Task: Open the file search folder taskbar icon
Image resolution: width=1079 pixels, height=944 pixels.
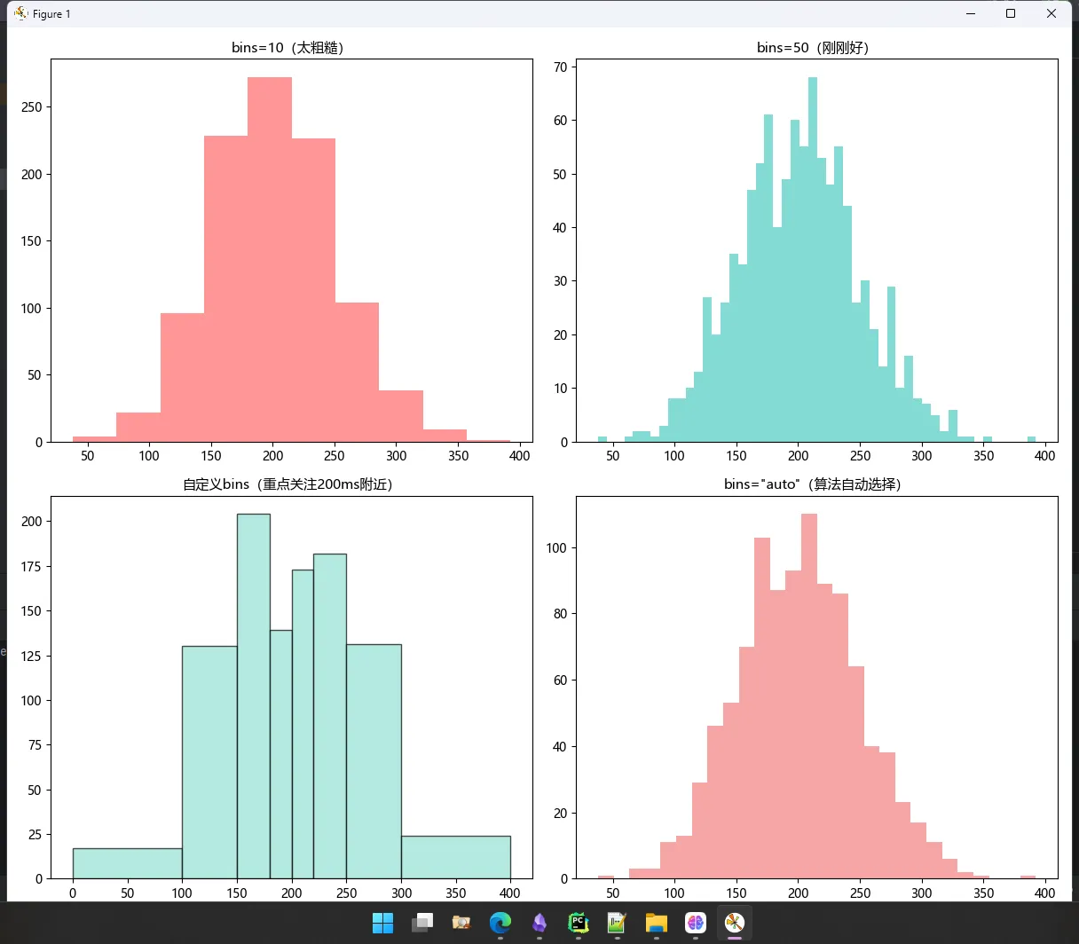Action: tap(461, 924)
